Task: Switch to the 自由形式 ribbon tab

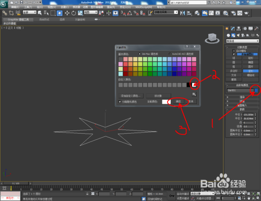Action: click(x=44, y=19)
